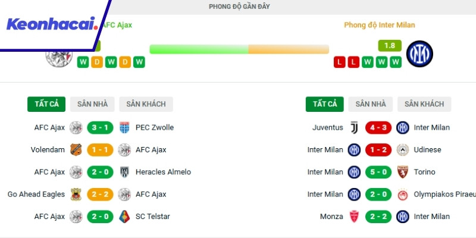476x238 pixels.
Task: Click the Go Ahead Eagles crest
Action: (76, 195)
